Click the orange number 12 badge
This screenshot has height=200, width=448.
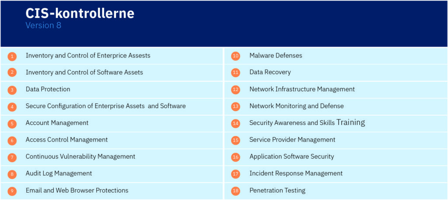click(235, 90)
